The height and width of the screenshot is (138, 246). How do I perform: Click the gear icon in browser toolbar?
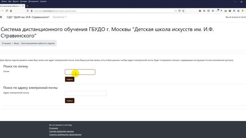click(213, 11)
